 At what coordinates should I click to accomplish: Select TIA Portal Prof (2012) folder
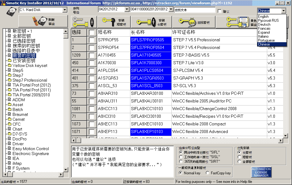(x=31, y=85)
